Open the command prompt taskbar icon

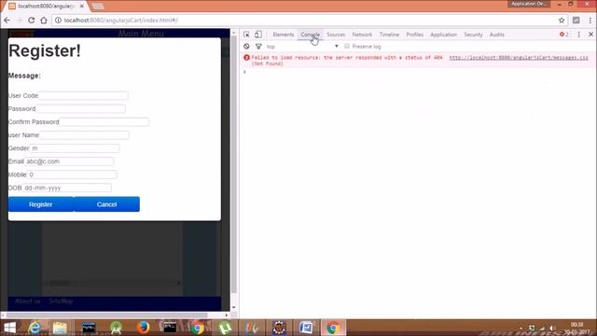pyautogui.click(x=170, y=328)
